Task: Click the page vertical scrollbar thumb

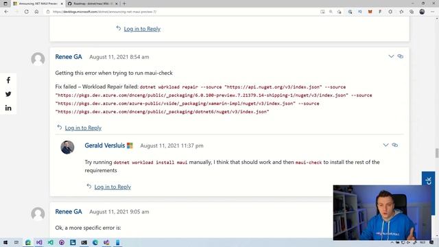Action: (436, 153)
